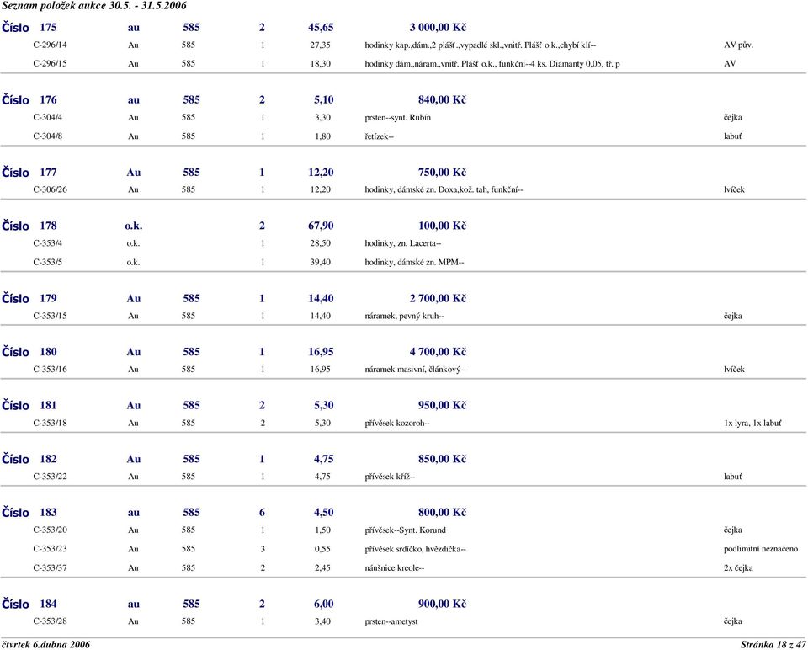
Task: Click lot 184 price 900,00 Kč
Action: [442, 604]
